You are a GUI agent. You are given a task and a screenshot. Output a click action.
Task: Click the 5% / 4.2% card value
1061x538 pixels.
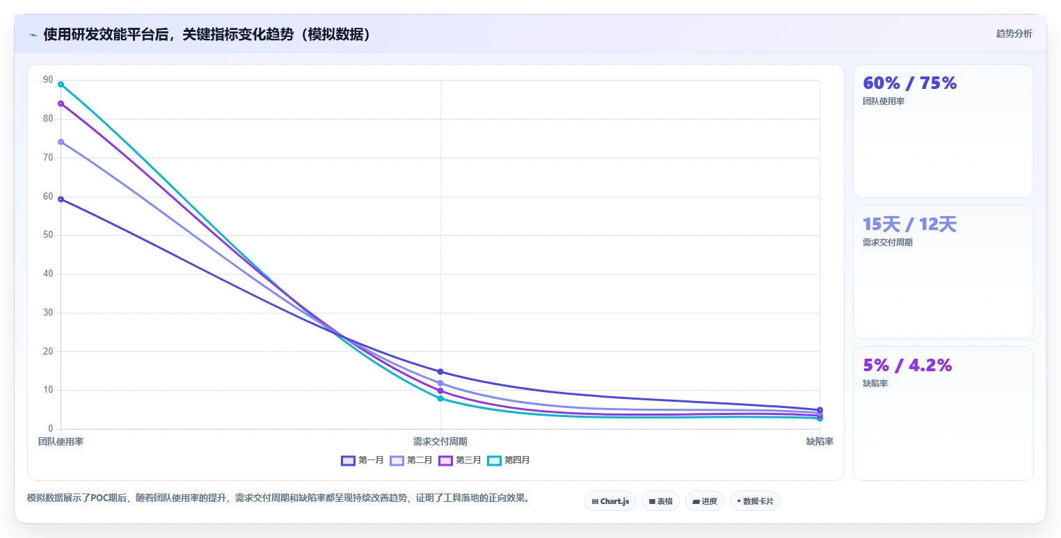(907, 365)
